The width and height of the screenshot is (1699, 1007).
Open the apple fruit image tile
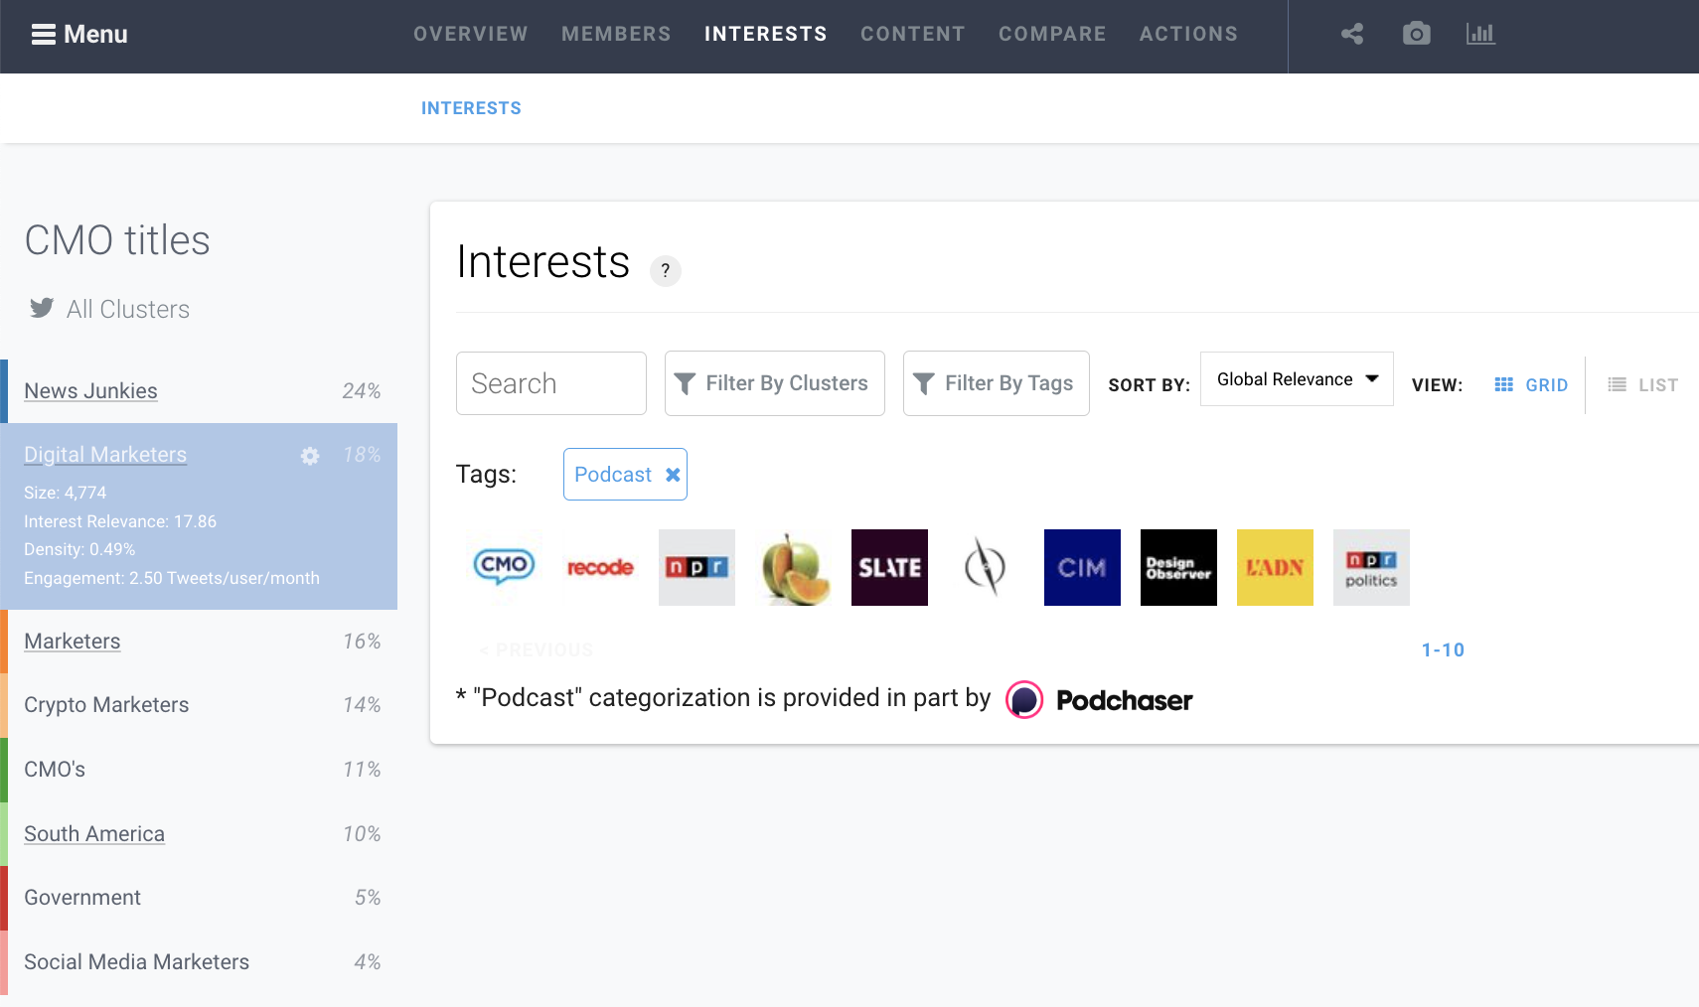tap(793, 567)
